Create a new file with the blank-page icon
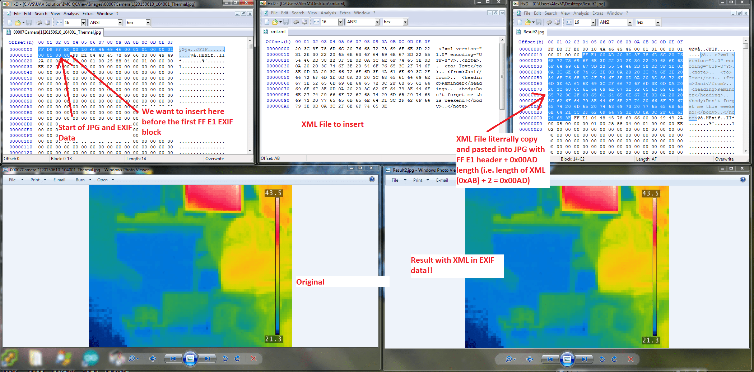This screenshot has height=372, width=754. (x=10, y=22)
